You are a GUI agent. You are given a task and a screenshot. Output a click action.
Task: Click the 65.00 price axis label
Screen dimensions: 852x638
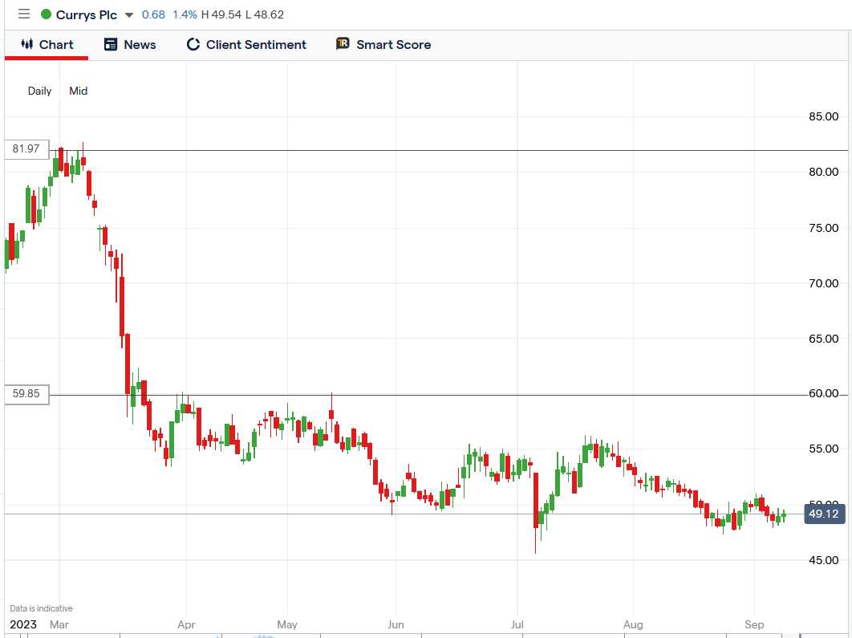click(823, 339)
